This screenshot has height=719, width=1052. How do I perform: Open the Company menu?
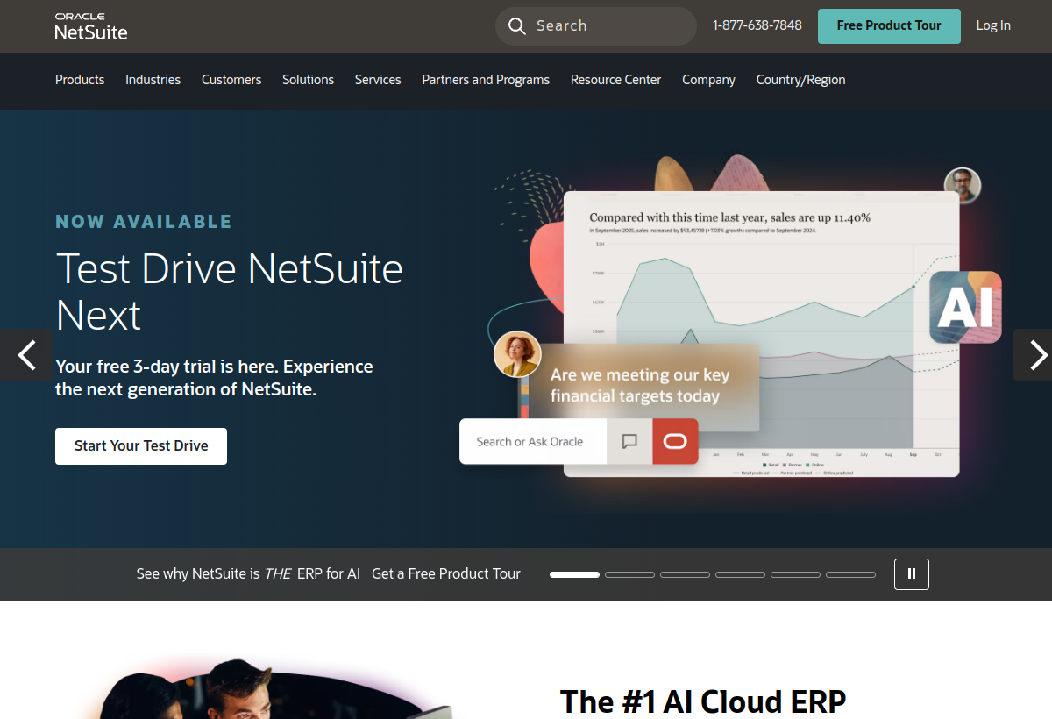point(708,80)
